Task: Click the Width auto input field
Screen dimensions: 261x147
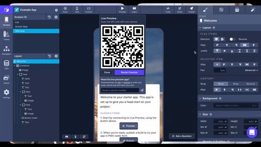Action: 221,121
